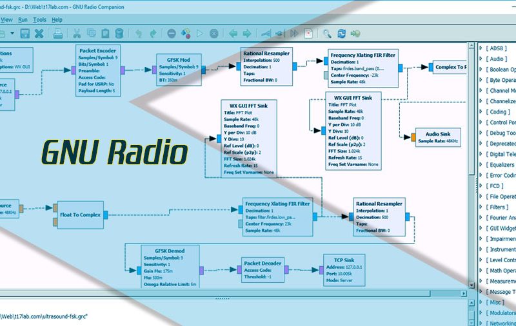516x326 pixels.
Task: Click the purple output port of Packet Encoder
Action: click(123, 70)
